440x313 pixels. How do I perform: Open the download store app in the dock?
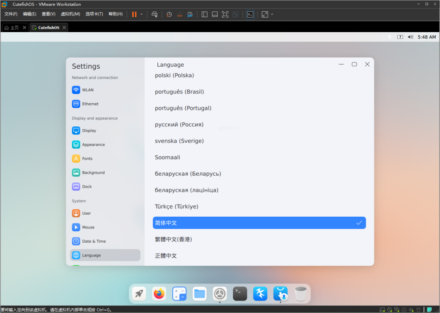point(280,293)
